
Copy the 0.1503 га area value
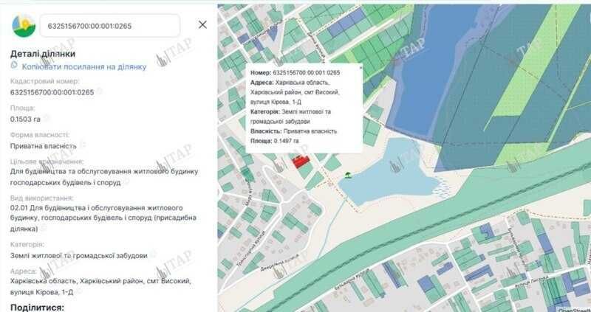click(46, 118)
